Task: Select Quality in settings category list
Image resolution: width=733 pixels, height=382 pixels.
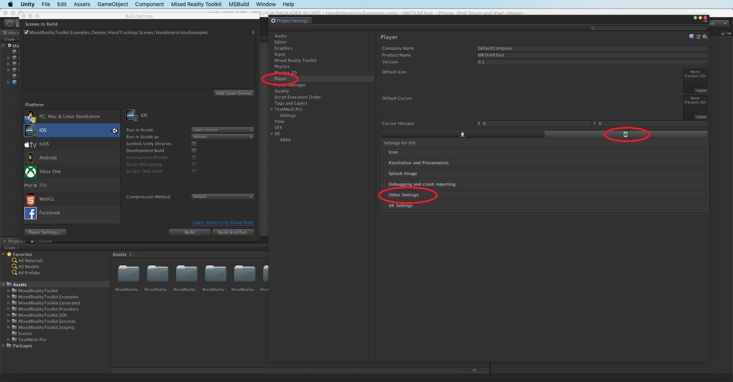Action: pos(282,91)
